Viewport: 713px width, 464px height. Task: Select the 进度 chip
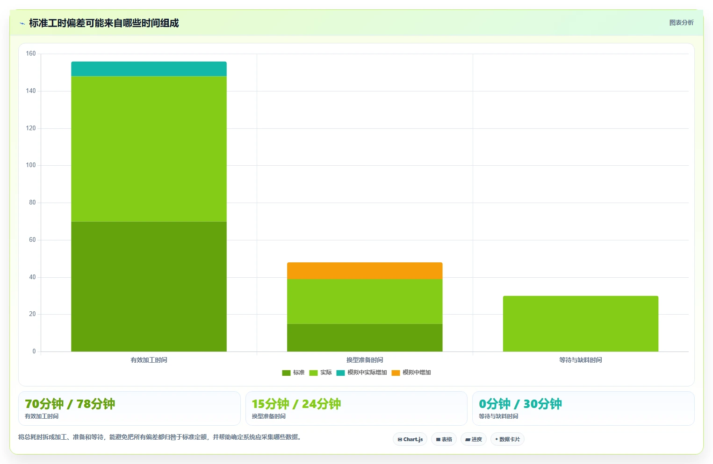[473, 439]
